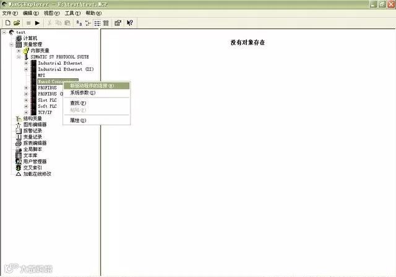Click the Copy toolbar icon
This screenshot has height=277, width=396.
58,23
